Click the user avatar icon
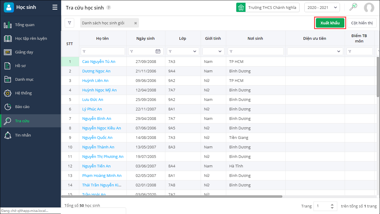The height and width of the screenshot is (214, 380). point(369,8)
